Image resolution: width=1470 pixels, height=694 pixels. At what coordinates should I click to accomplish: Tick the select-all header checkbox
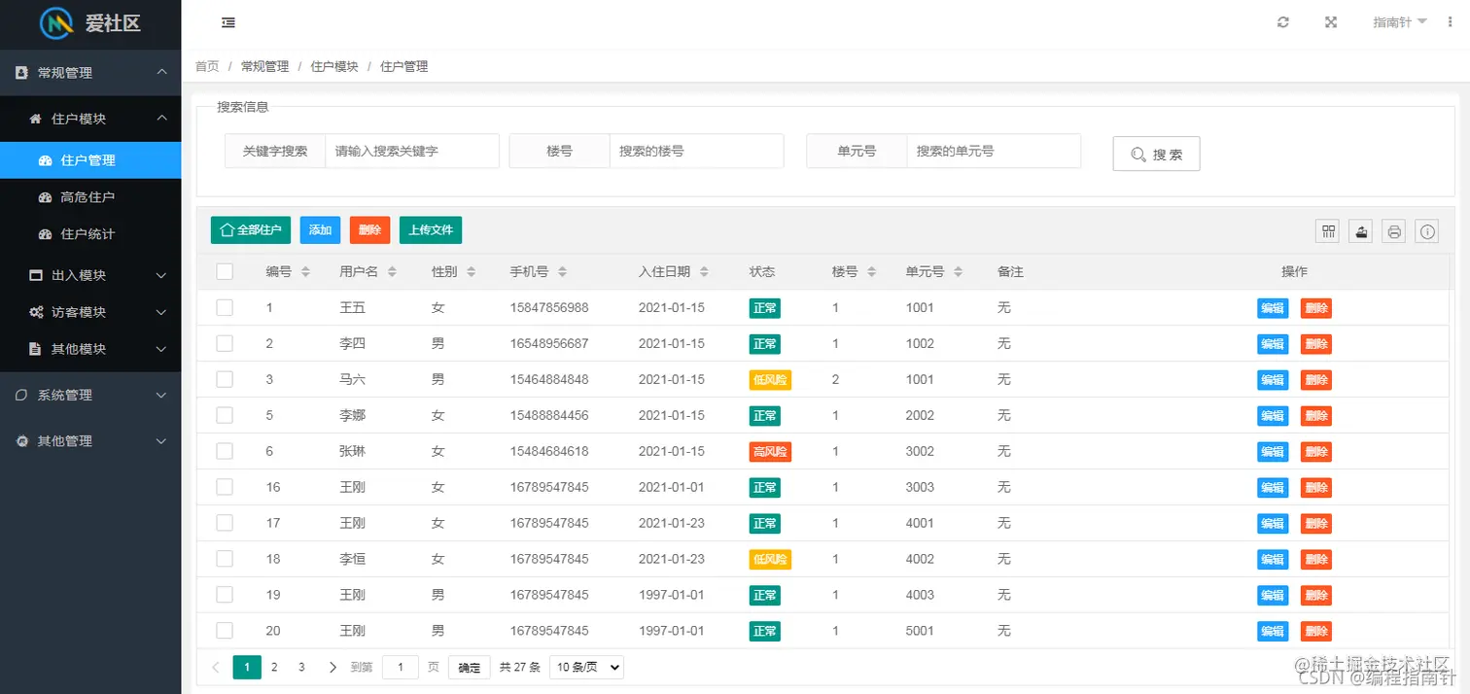[x=225, y=271]
